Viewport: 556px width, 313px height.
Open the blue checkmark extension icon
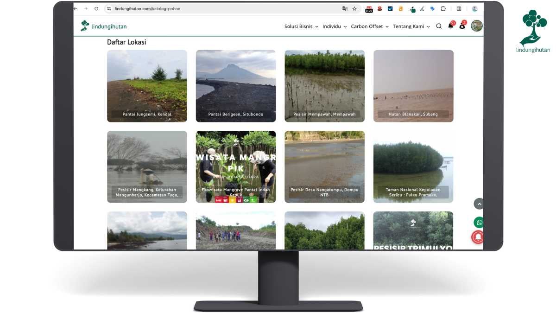[390, 8]
